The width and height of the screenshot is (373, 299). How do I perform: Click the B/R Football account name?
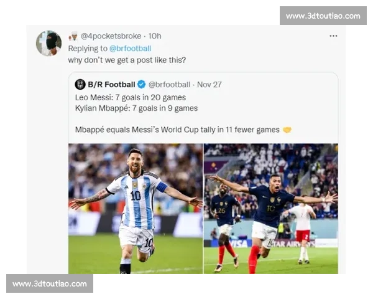pyautogui.click(x=111, y=85)
